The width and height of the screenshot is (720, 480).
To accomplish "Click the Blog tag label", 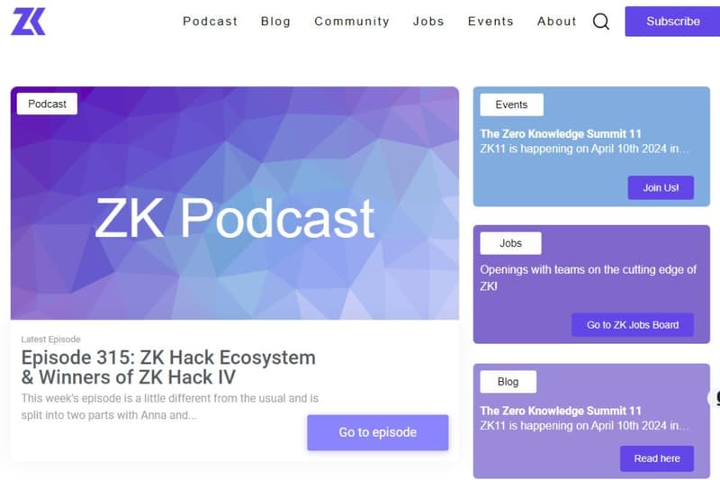I will pos(508,382).
